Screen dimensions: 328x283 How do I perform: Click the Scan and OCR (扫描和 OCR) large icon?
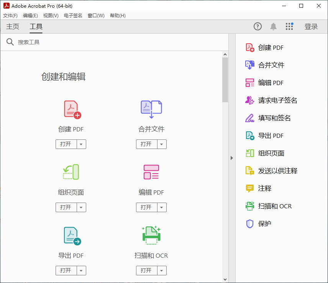click(151, 236)
